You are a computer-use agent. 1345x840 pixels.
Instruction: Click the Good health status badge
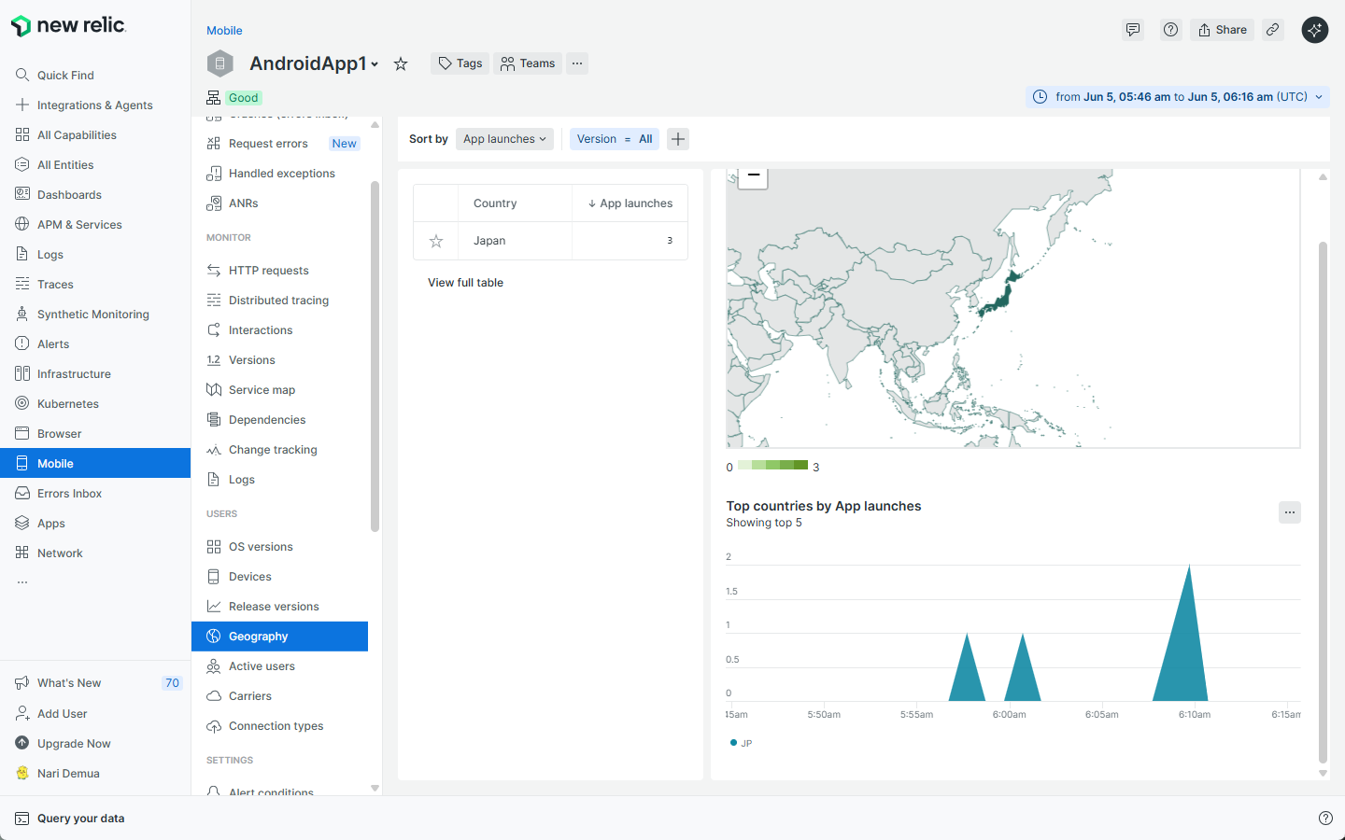click(243, 98)
